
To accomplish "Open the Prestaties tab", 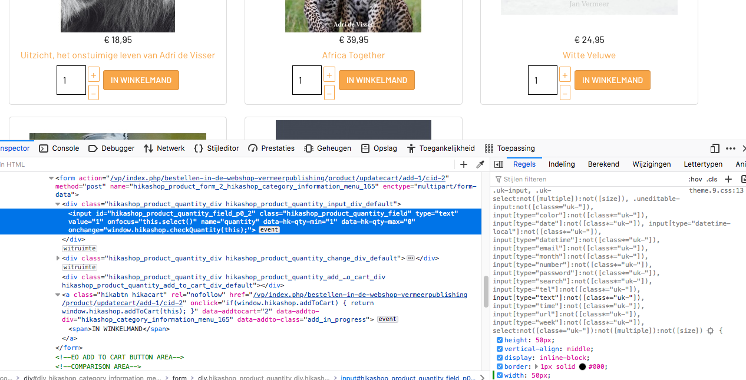I will (271, 148).
